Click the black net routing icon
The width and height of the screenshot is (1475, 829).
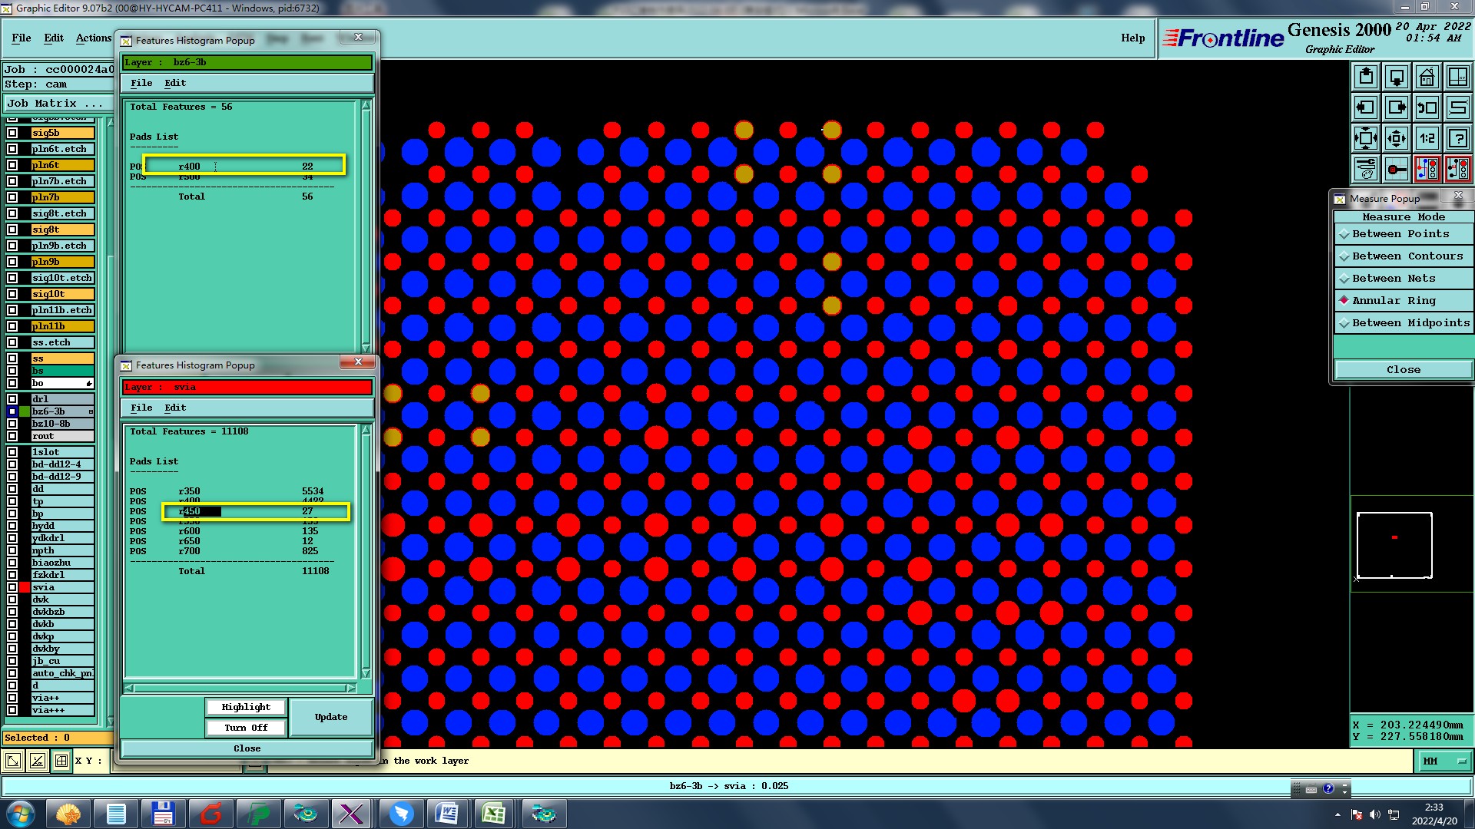(1458, 169)
